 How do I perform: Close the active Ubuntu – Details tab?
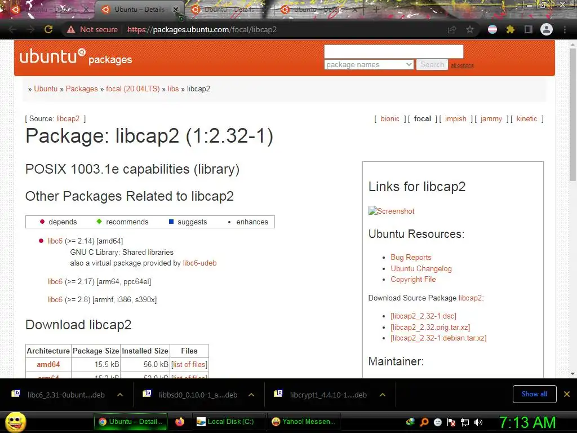[176, 10]
